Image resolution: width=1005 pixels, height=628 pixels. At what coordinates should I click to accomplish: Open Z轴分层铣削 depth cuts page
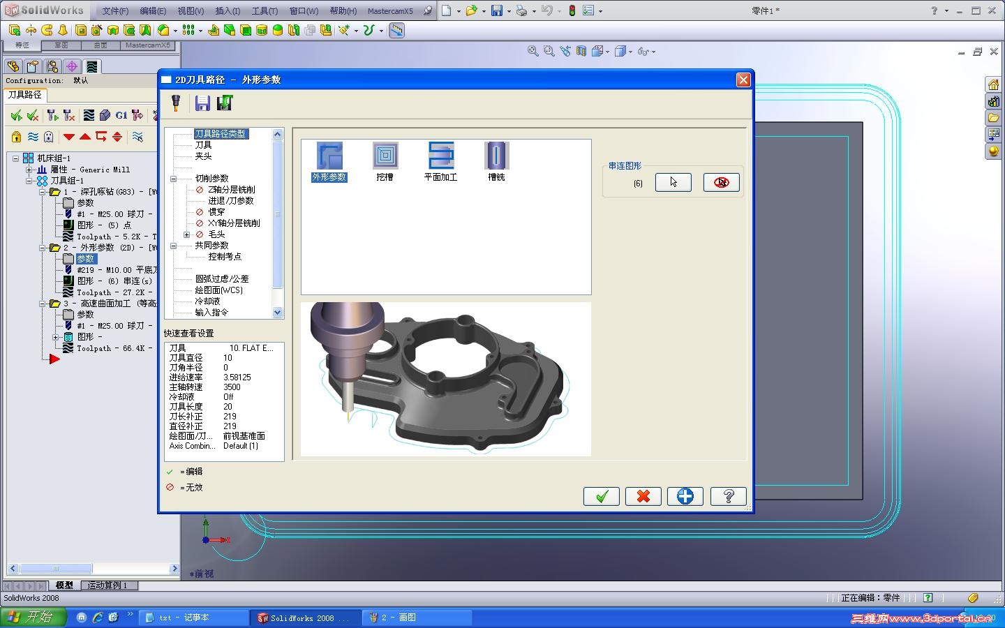(232, 190)
